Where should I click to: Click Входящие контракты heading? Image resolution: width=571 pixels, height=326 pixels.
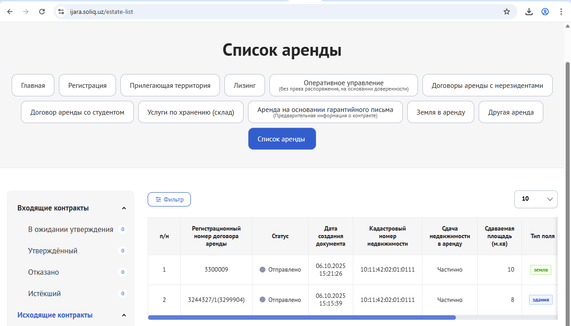coord(53,208)
